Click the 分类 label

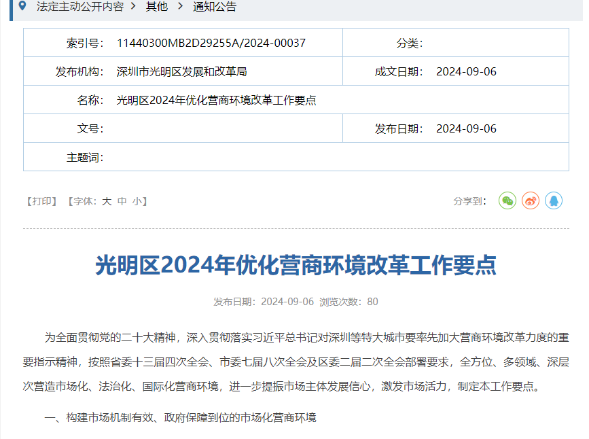(x=410, y=43)
